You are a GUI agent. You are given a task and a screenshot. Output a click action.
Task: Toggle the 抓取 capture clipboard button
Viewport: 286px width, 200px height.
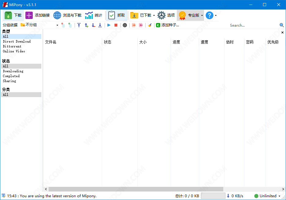pos(117,15)
